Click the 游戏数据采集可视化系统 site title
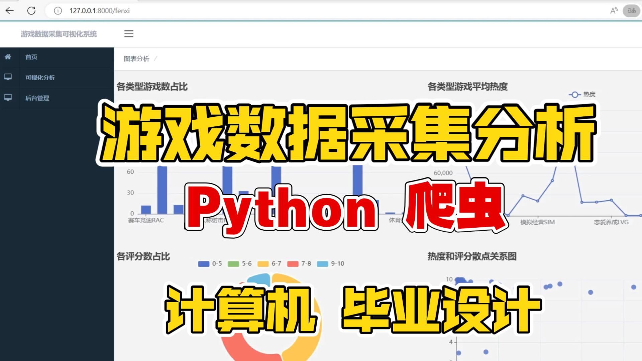 59,34
